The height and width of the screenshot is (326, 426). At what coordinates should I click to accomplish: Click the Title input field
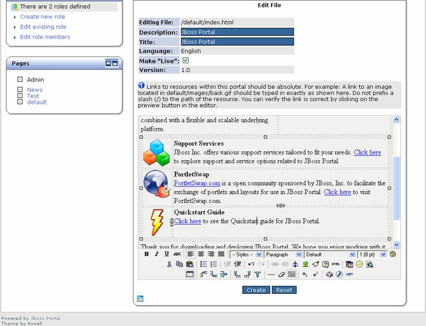point(237,42)
